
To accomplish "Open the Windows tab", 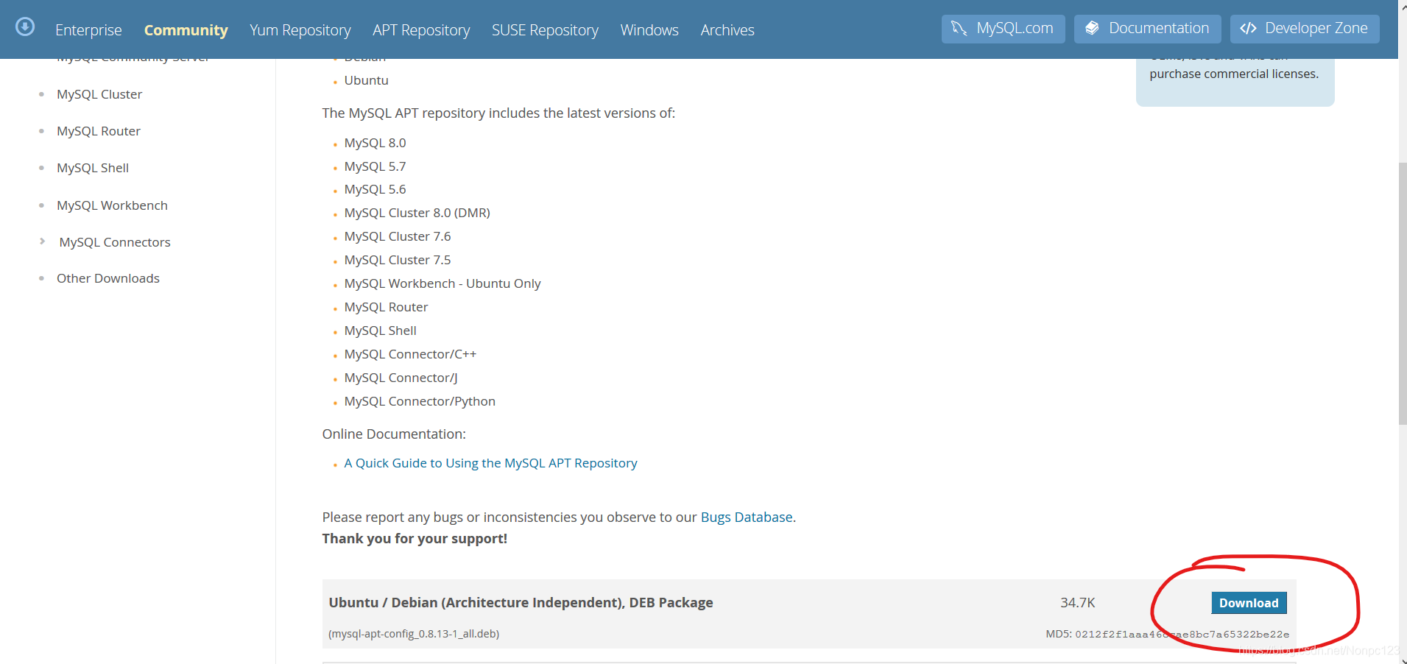I will (x=649, y=30).
